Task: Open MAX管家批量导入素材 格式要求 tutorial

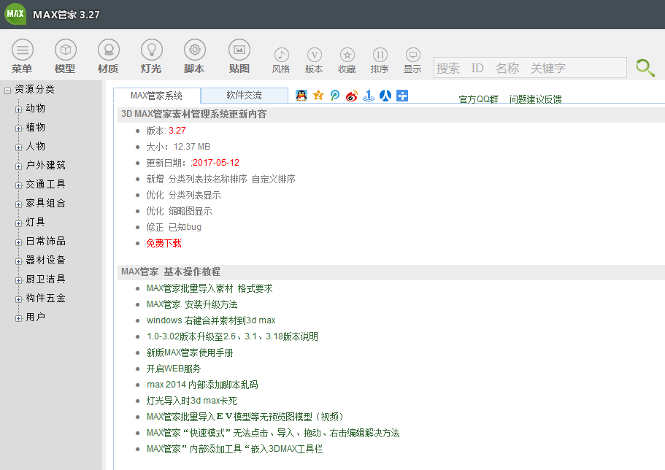Action: coord(210,288)
